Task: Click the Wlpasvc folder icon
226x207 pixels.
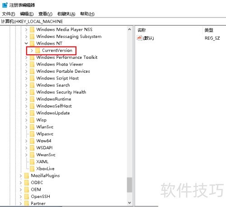Action: [x=32, y=134]
